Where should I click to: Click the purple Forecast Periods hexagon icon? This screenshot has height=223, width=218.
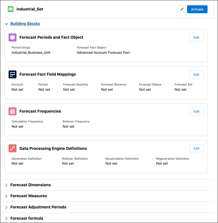(13, 38)
